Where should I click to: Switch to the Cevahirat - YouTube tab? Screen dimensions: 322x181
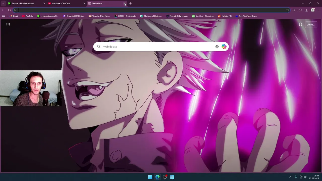click(x=66, y=4)
